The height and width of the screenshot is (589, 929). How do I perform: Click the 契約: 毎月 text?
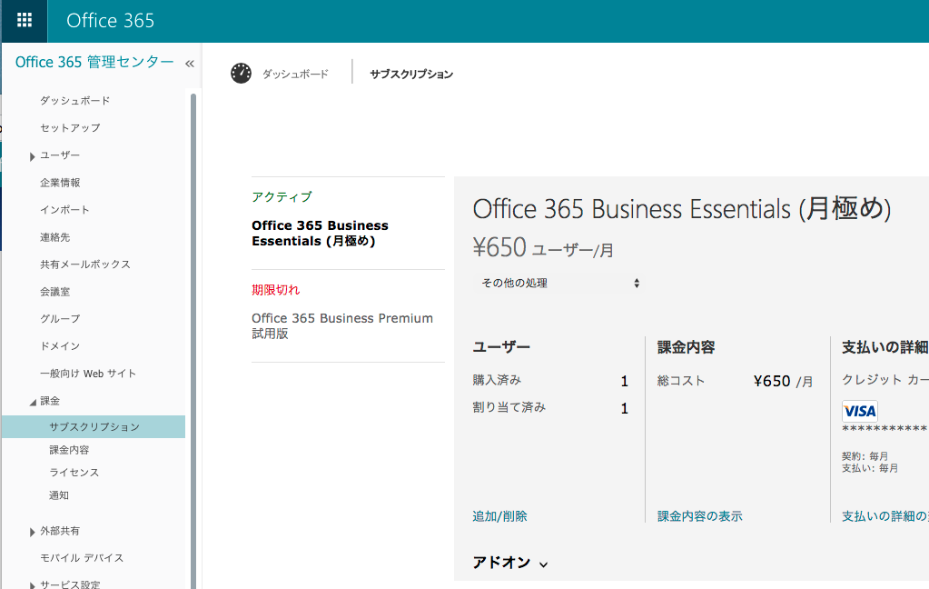pyautogui.click(x=865, y=456)
